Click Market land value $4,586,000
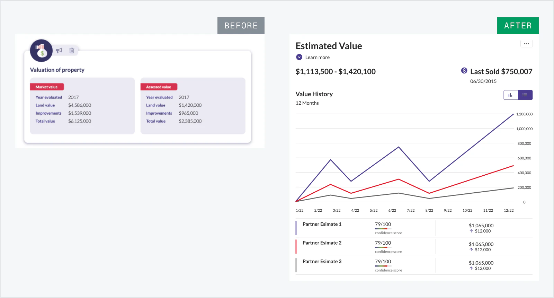The image size is (554, 298). coord(80,105)
